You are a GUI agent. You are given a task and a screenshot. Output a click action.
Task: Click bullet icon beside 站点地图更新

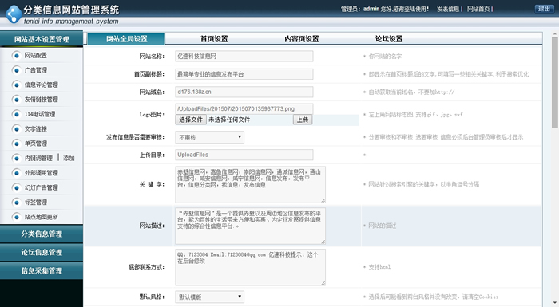[16, 217]
